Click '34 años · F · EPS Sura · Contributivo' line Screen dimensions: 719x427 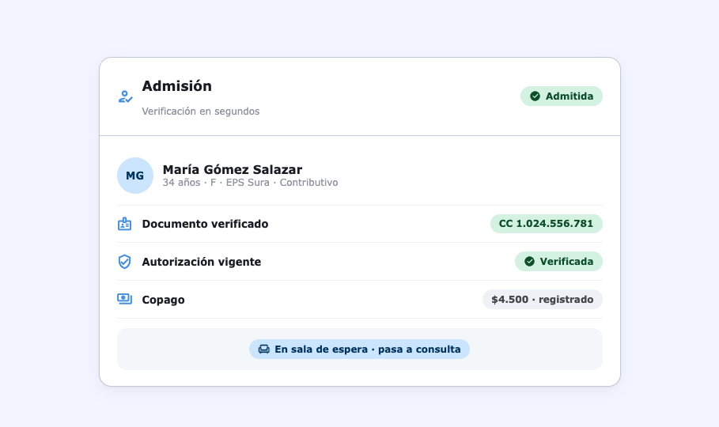[250, 183]
